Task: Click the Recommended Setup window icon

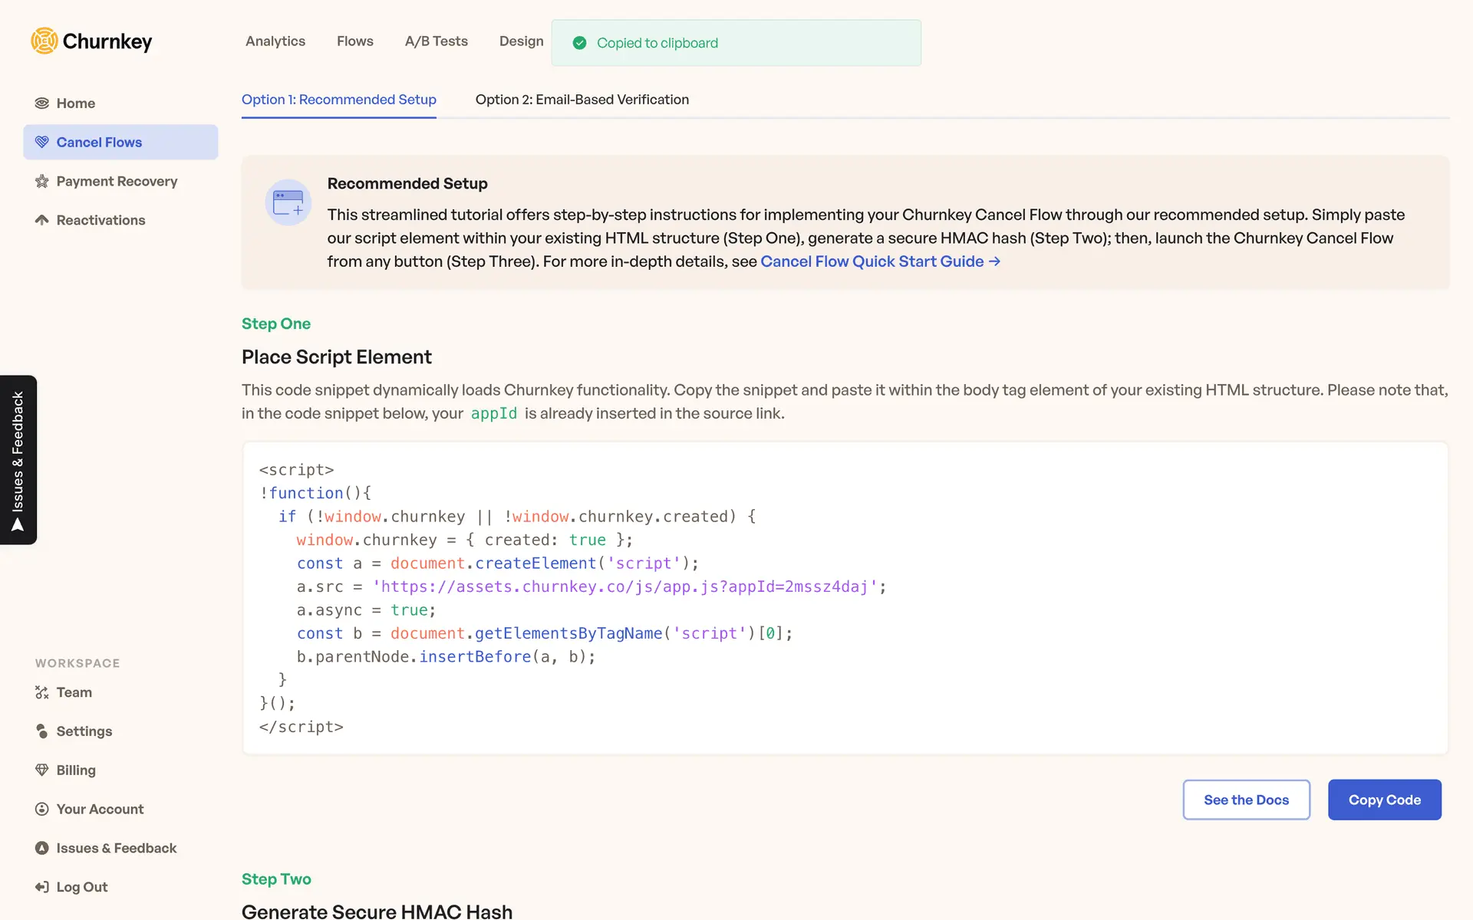Action: (x=288, y=202)
